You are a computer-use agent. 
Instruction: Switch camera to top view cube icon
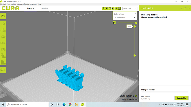(110, 8)
